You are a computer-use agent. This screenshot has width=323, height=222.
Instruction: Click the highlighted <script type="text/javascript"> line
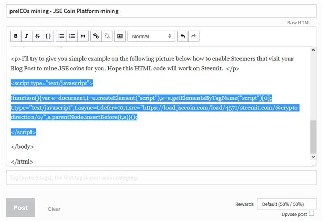point(51,83)
